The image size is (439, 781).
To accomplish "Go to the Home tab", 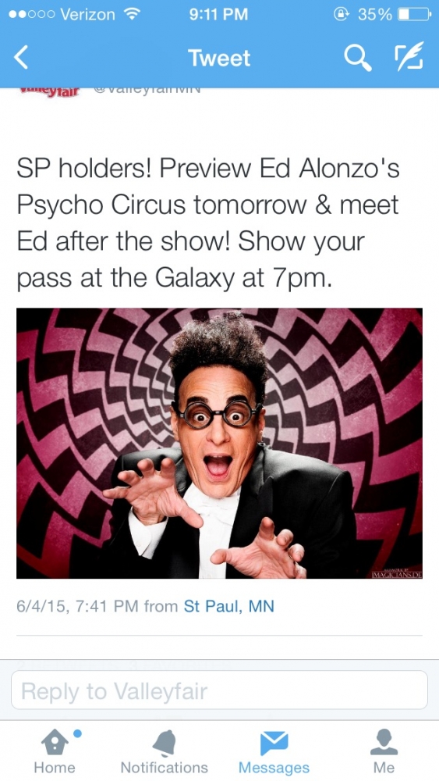I will pyautogui.click(x=55, y=751).
